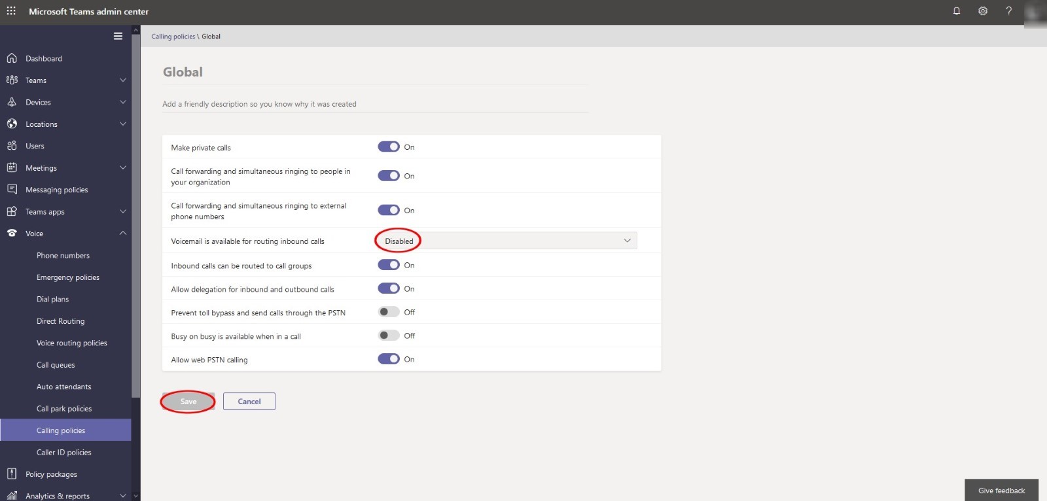Select Caller ID policies menu item
Viewport: 1047px width, 501px height.
pos(64,453)
